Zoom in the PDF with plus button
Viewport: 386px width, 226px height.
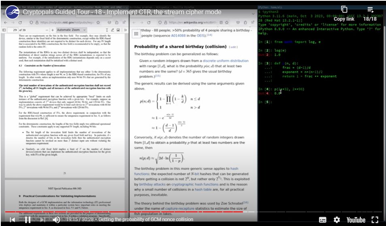tap(52, 30)
